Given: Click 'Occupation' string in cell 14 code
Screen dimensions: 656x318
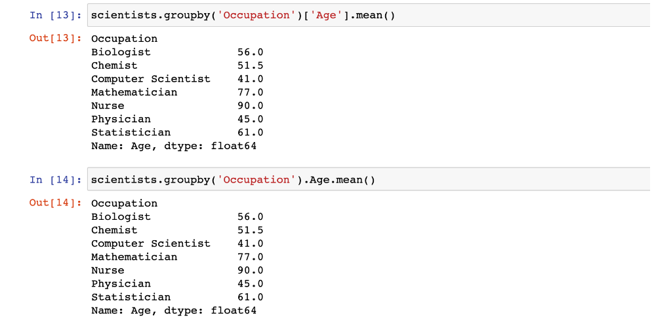Looking at the screenshot, I should (256, 181).
